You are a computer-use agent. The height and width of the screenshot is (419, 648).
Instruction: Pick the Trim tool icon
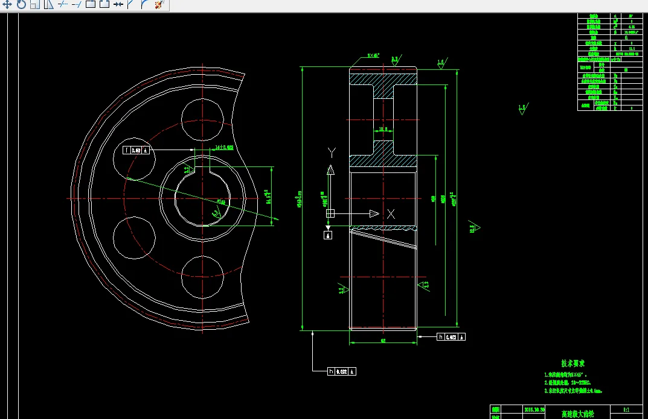coord(63,5)
